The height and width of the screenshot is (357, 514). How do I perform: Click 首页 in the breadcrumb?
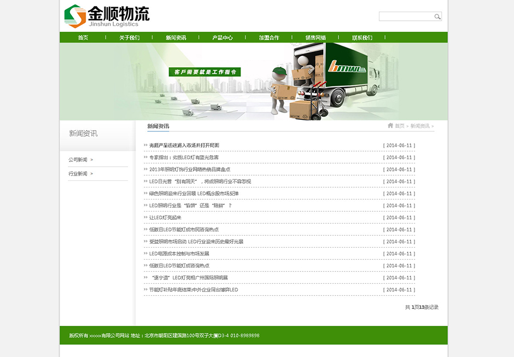[x=400, y=126]
